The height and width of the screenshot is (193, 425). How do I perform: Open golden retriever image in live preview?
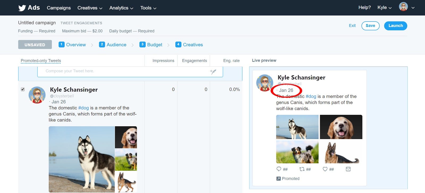[341, 127]
